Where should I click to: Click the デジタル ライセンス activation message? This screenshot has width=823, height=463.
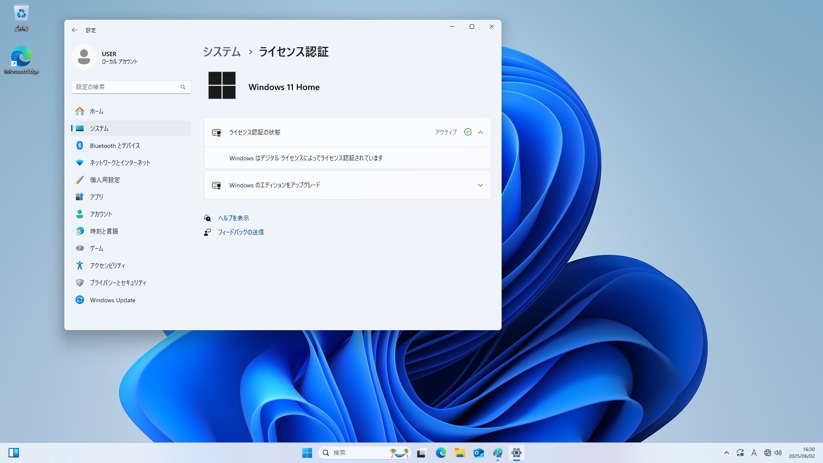306,158
